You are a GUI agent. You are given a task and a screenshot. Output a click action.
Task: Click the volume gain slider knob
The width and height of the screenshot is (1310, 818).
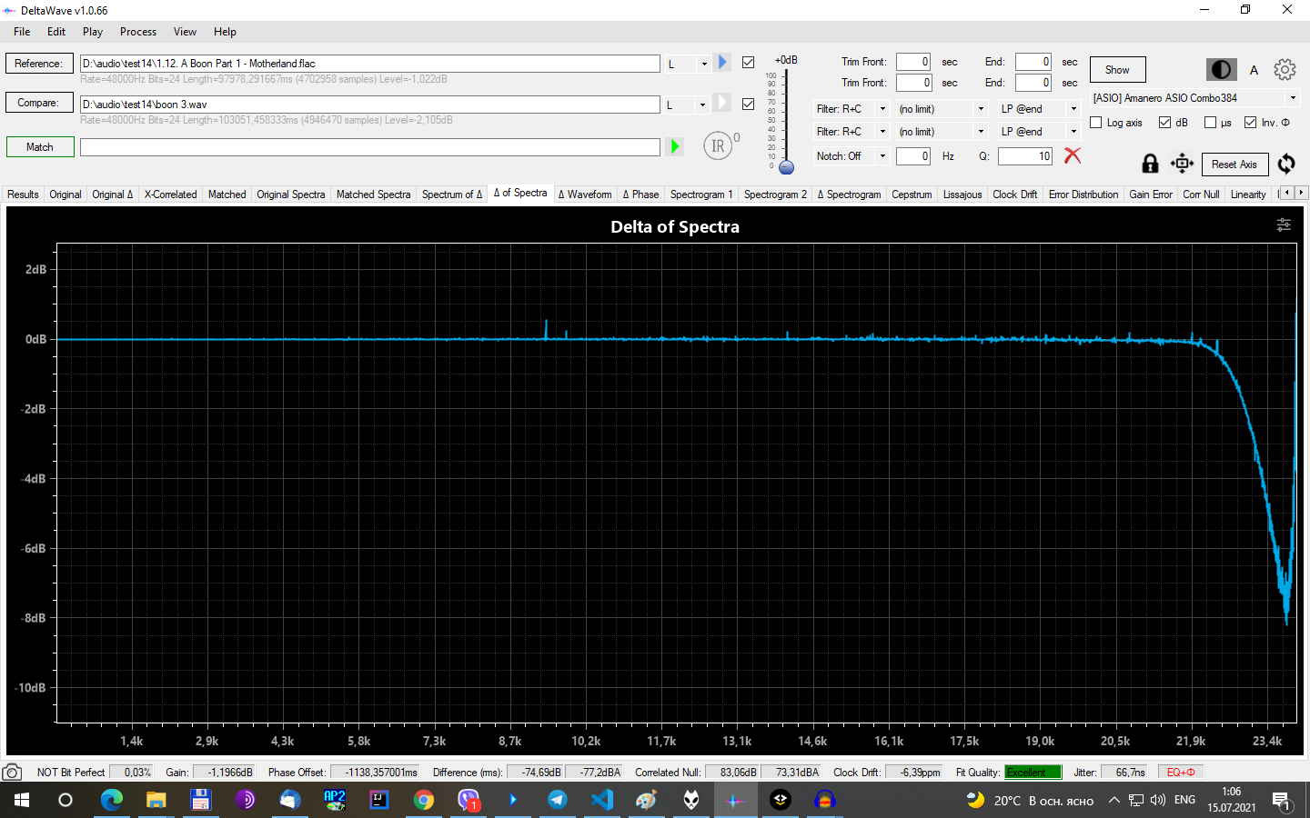pyautogui.click(x=787, y=167)
